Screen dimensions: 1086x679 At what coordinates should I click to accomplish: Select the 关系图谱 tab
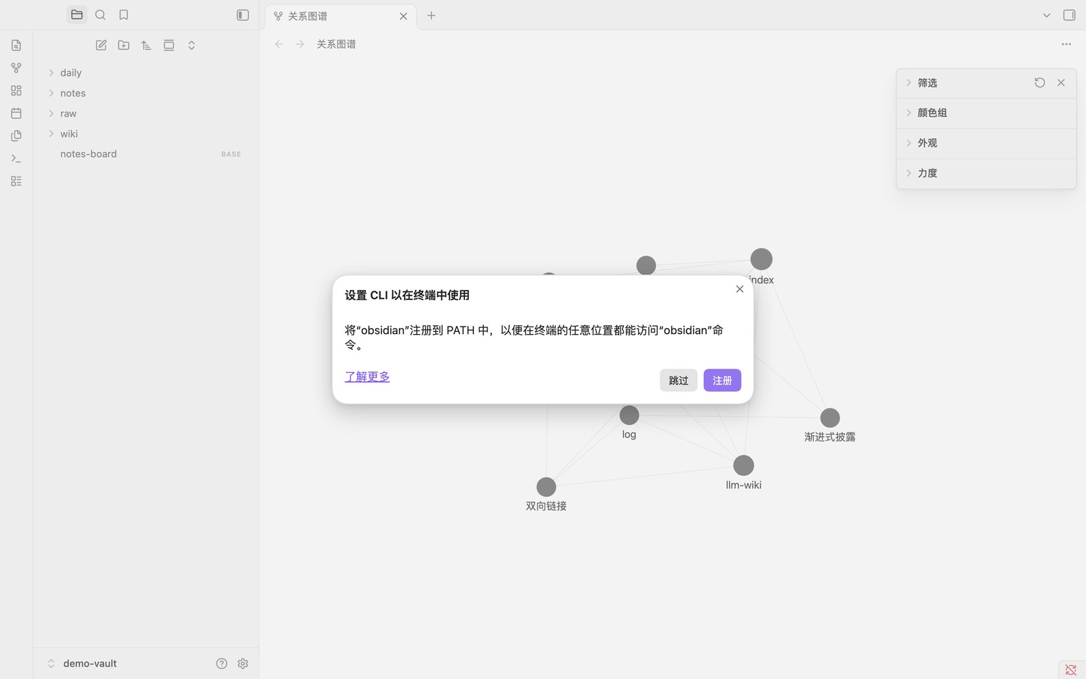341,16
